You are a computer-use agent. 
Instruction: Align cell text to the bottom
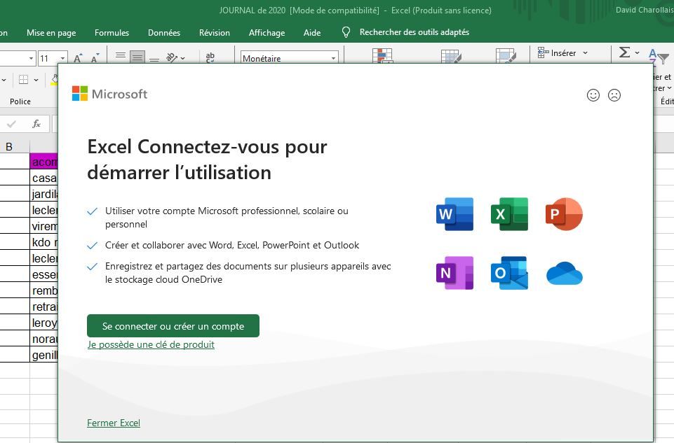coord(154,58)
